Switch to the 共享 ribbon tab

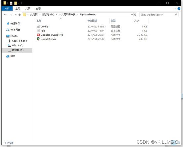[x=28, y=8]
